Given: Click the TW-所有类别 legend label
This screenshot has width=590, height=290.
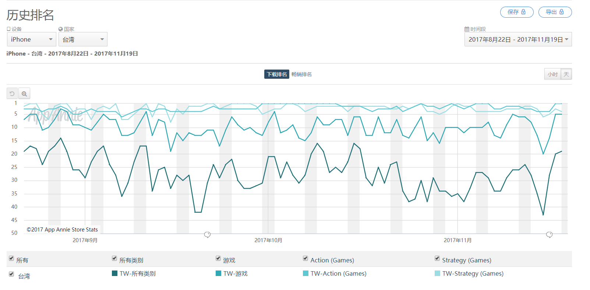Looking at the screenshot, I should click(138, 273).
